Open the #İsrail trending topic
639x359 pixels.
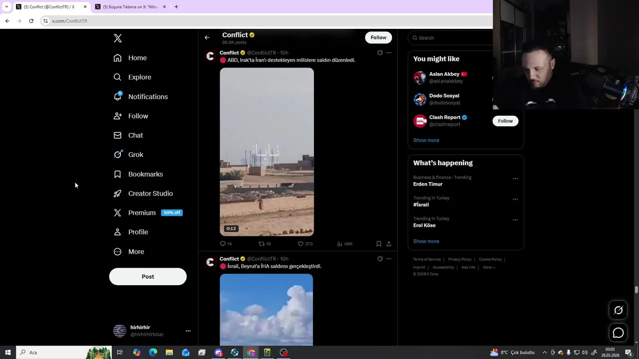pyautogui.click(x=421, y=205)
